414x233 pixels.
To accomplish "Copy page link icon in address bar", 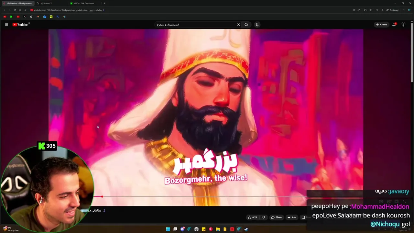I will point(359,10).
